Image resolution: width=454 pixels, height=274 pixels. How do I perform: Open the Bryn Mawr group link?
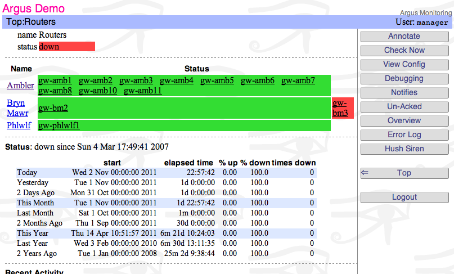[x=16, y=108]
